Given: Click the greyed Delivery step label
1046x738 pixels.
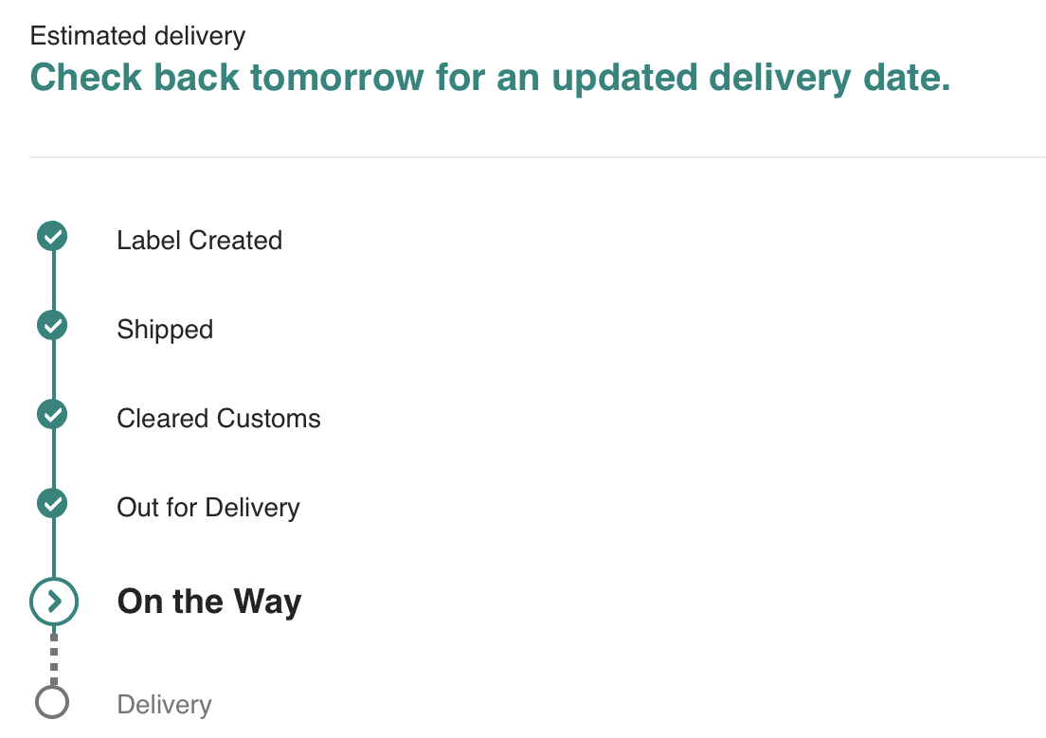Looking at the screenshot, I should point(164,705).
